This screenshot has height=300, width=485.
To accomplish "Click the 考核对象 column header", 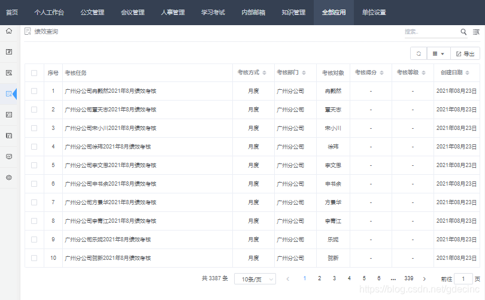I will pos(333,73).
